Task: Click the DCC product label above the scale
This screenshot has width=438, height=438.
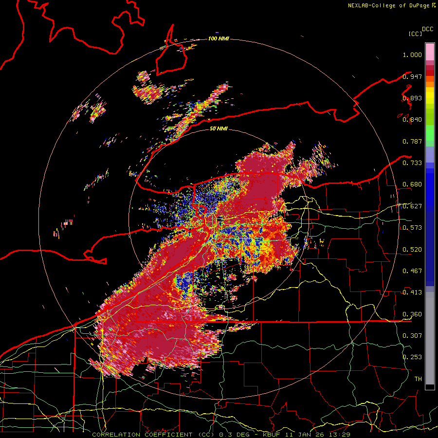Action: coord(427,29)
